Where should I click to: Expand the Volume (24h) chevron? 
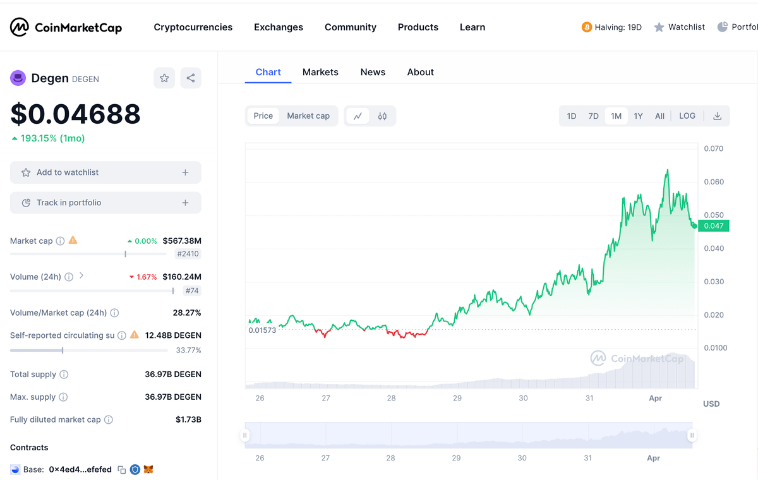coord(81,276)
